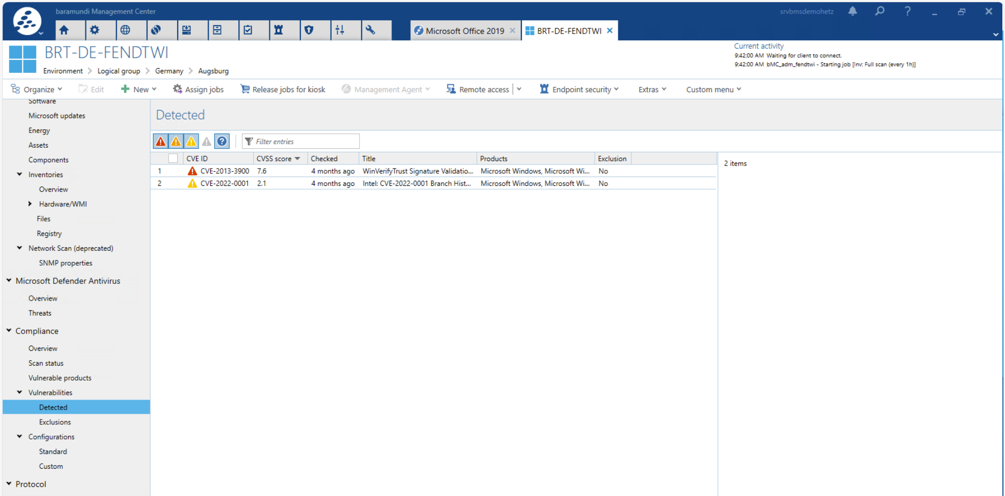Screen dimensions: 1005x496
Task: Click the globe icon in the top toolbar
Action: 125,30
